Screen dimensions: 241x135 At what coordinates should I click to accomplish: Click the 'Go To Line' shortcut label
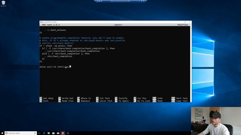pos(143,101)
